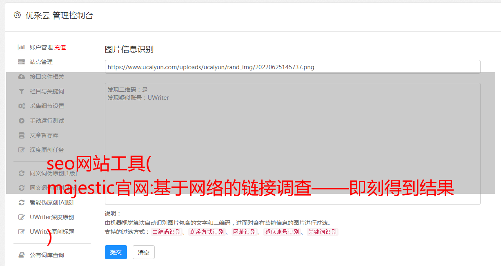Viewport: 501px width, 266px height.
Task: Click the play icon for 手动运行测试
Action: click(22, 121)
